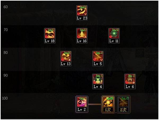This screenshot has width=159, height=120.
Task: Click the '1次' text label
Action: 108,110
